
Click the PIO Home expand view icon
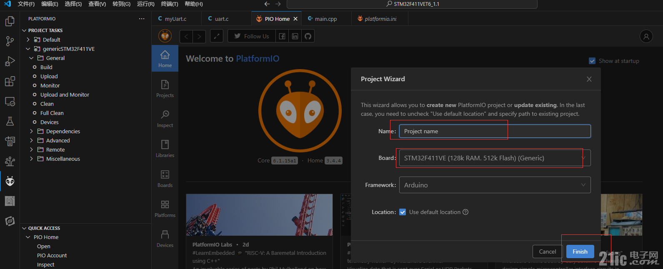(x=217, y=36)
